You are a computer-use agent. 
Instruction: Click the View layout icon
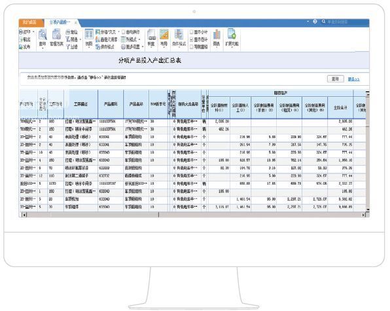pyautogui.click(x=89, y=35)
